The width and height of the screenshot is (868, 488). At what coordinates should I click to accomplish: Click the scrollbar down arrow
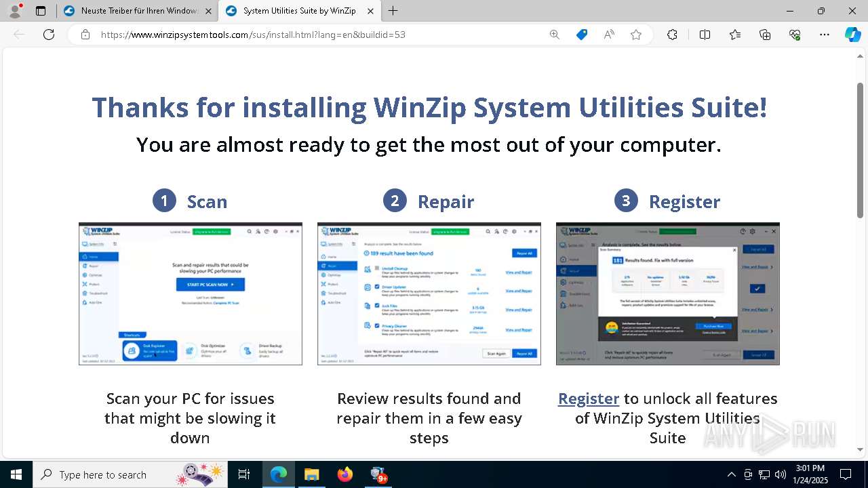pyautogui.click(x=861, y=450)
